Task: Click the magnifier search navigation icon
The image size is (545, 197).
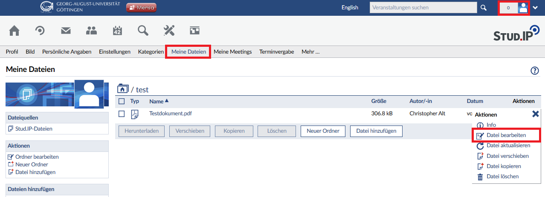Action: [x=143, y=31]
